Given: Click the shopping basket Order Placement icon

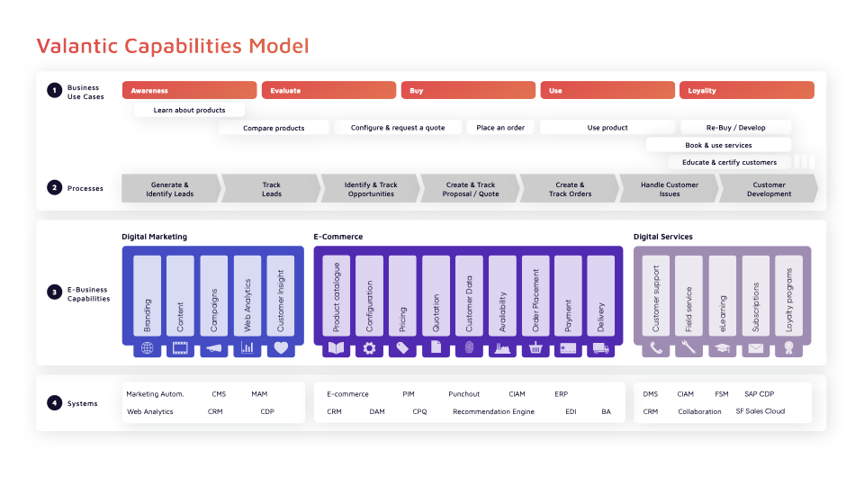Looking at the screenshot, I should [x=535, y=347].
